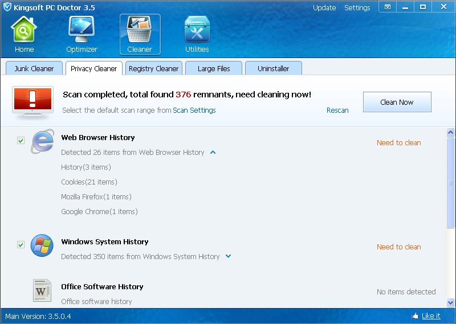Click the red alert monitor icon
Screen dimensions: 456x324
coord(32,102)
